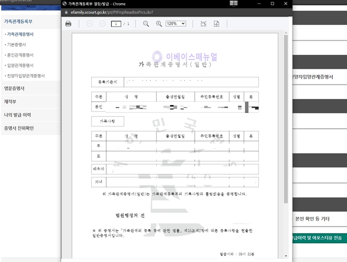Click the 배우자 row label

coord(99,169)
